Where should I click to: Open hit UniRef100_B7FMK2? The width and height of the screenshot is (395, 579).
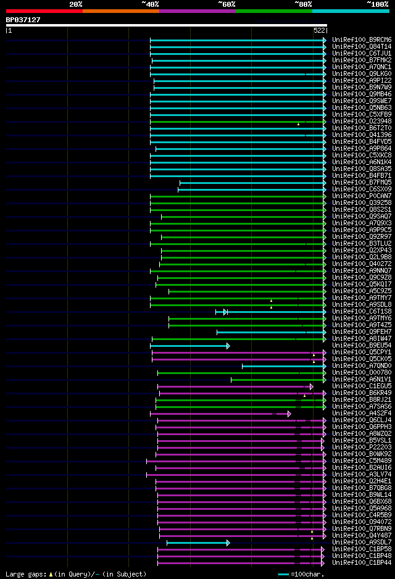pos(362,60)
